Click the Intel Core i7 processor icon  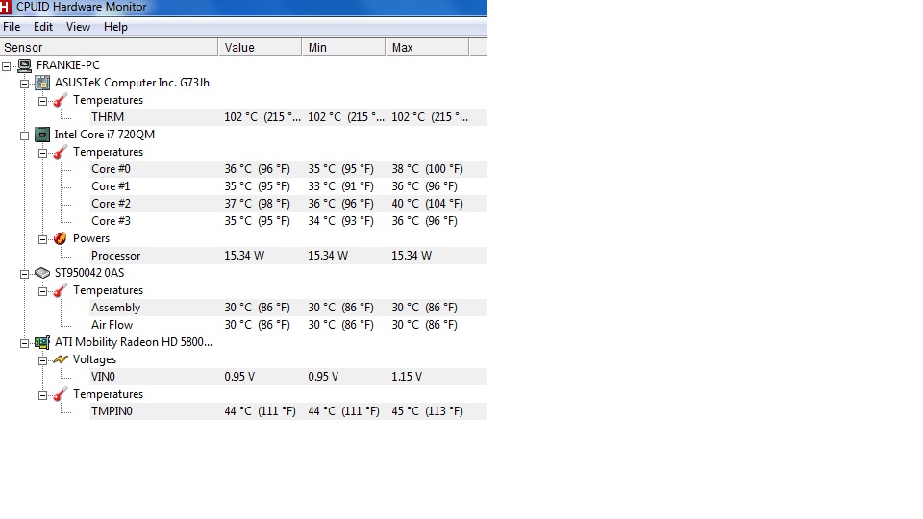[x=42, y=135]
